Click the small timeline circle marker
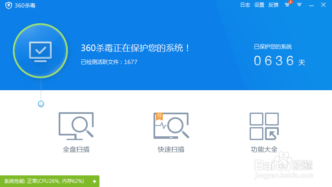332x187 pixels. point(41,103)
